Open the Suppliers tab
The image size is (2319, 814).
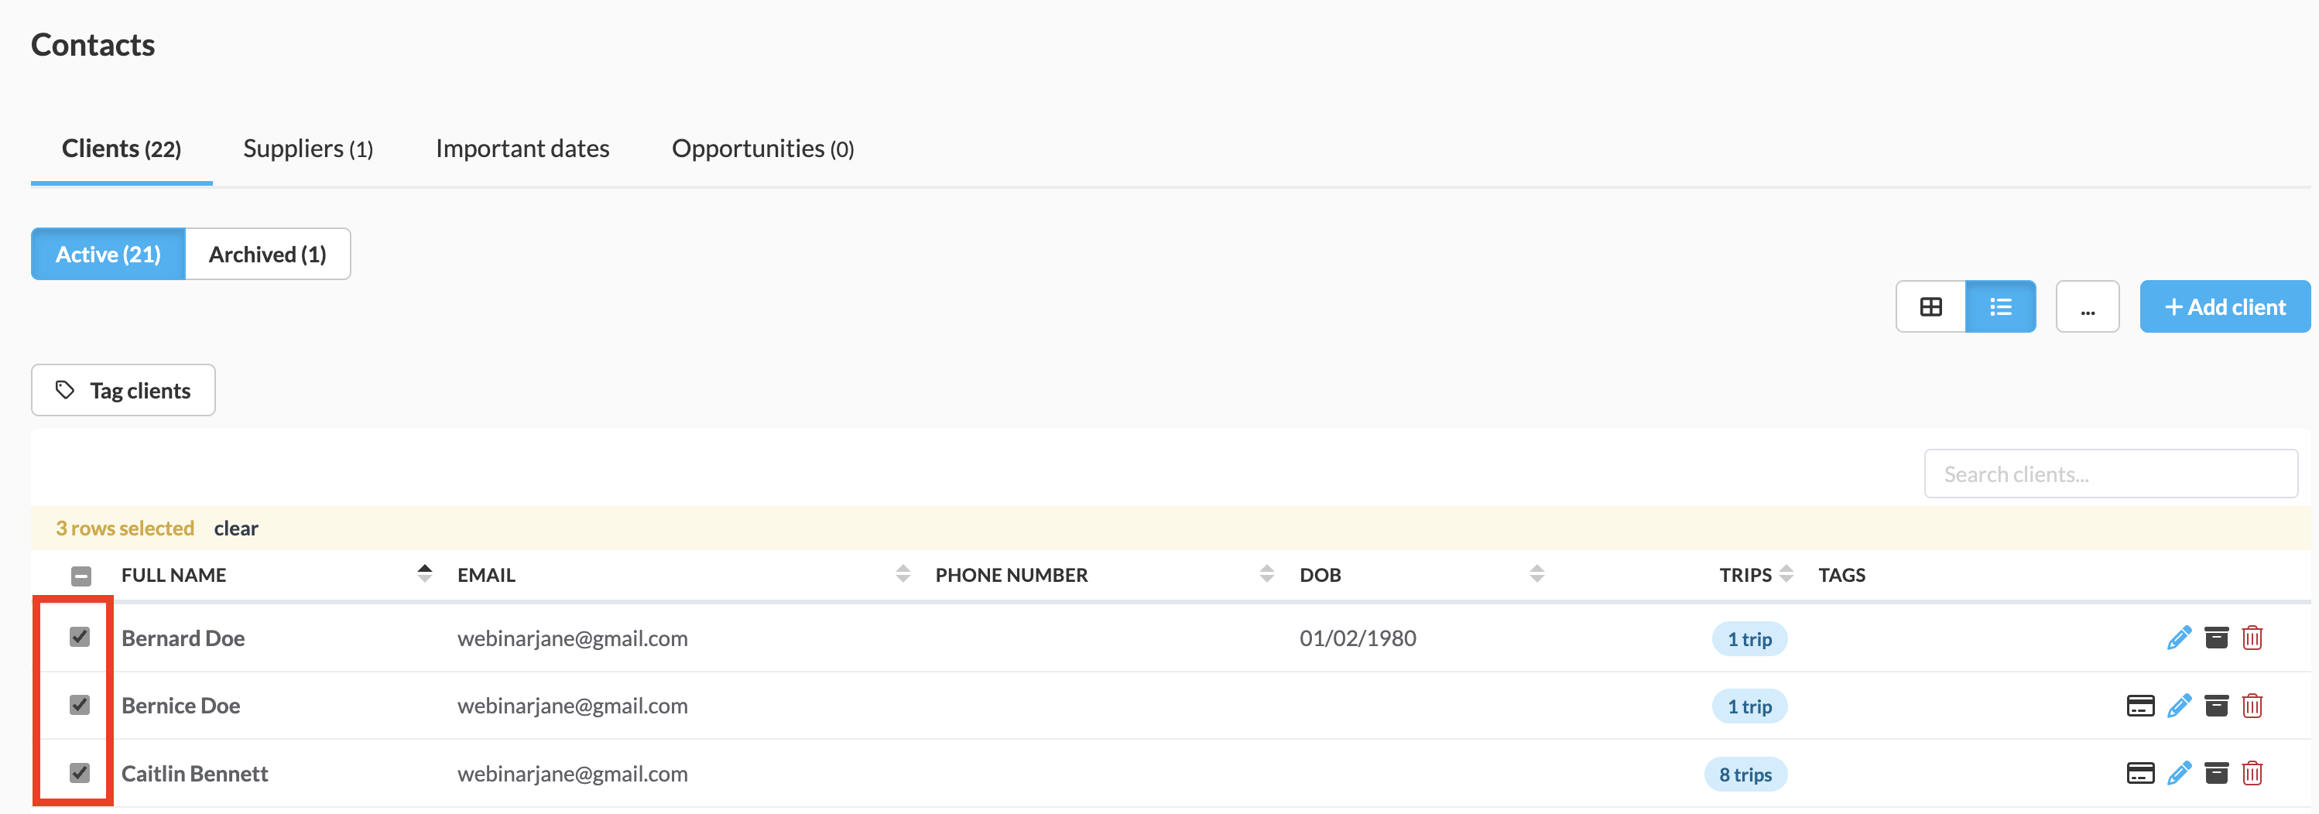click(x=308, y=149)
